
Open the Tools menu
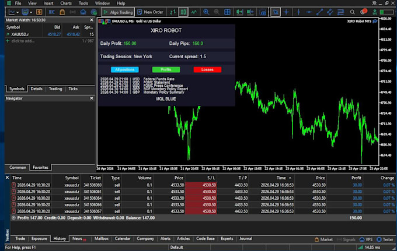[x=83, y=3]
